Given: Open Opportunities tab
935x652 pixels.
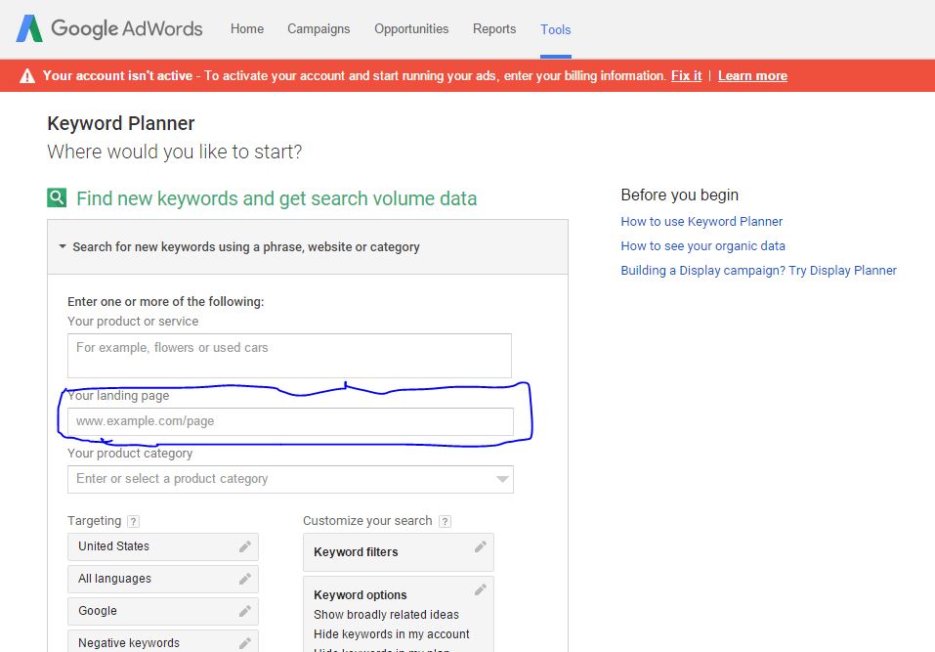Looking at the screenshot, I should point(411,28).
